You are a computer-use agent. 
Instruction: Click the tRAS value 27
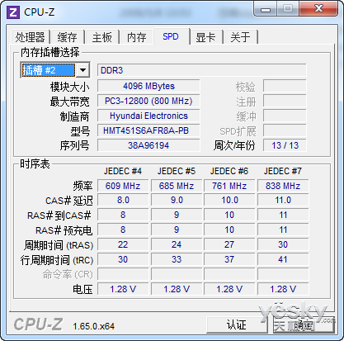point(229,244)
